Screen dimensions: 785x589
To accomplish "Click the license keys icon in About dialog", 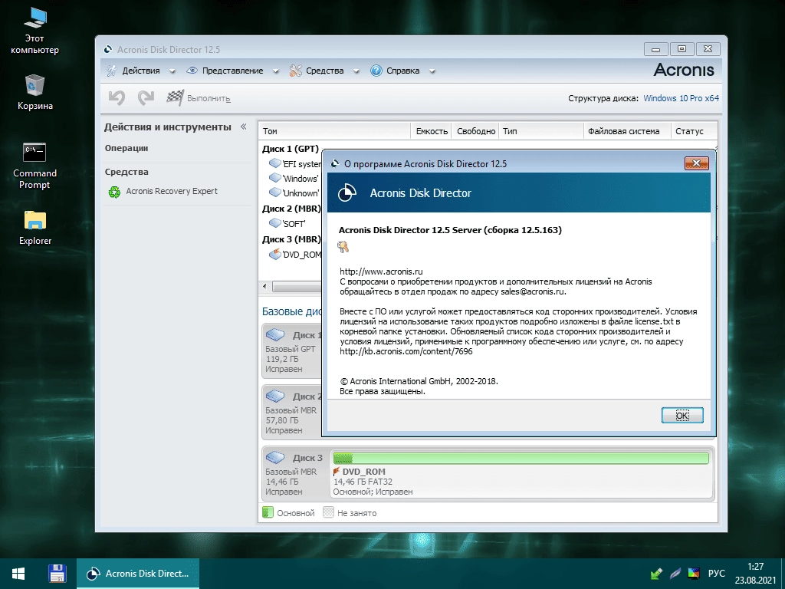I will tap(343, 246).
